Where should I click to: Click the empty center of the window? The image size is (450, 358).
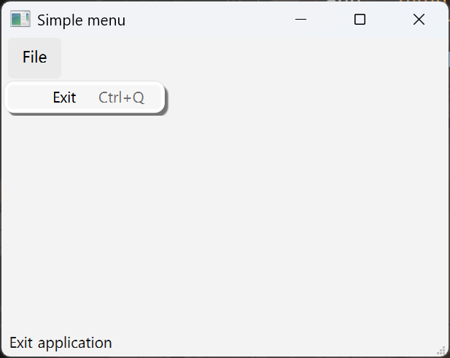click(225, 211)
